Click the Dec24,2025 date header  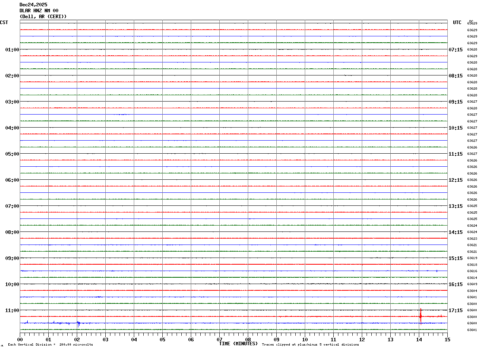[33, 5]
